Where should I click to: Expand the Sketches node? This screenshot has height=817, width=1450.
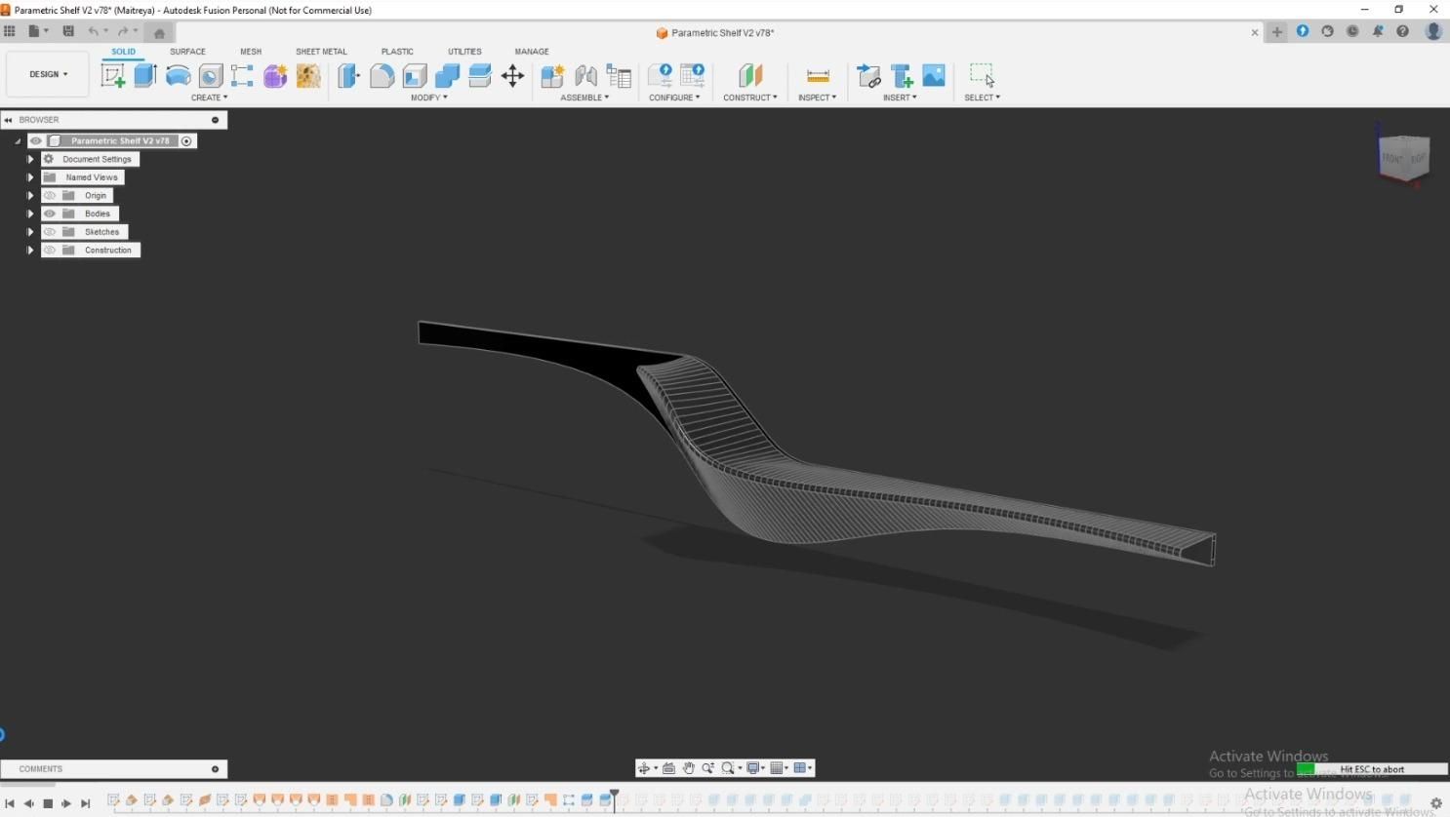[30, 232]
